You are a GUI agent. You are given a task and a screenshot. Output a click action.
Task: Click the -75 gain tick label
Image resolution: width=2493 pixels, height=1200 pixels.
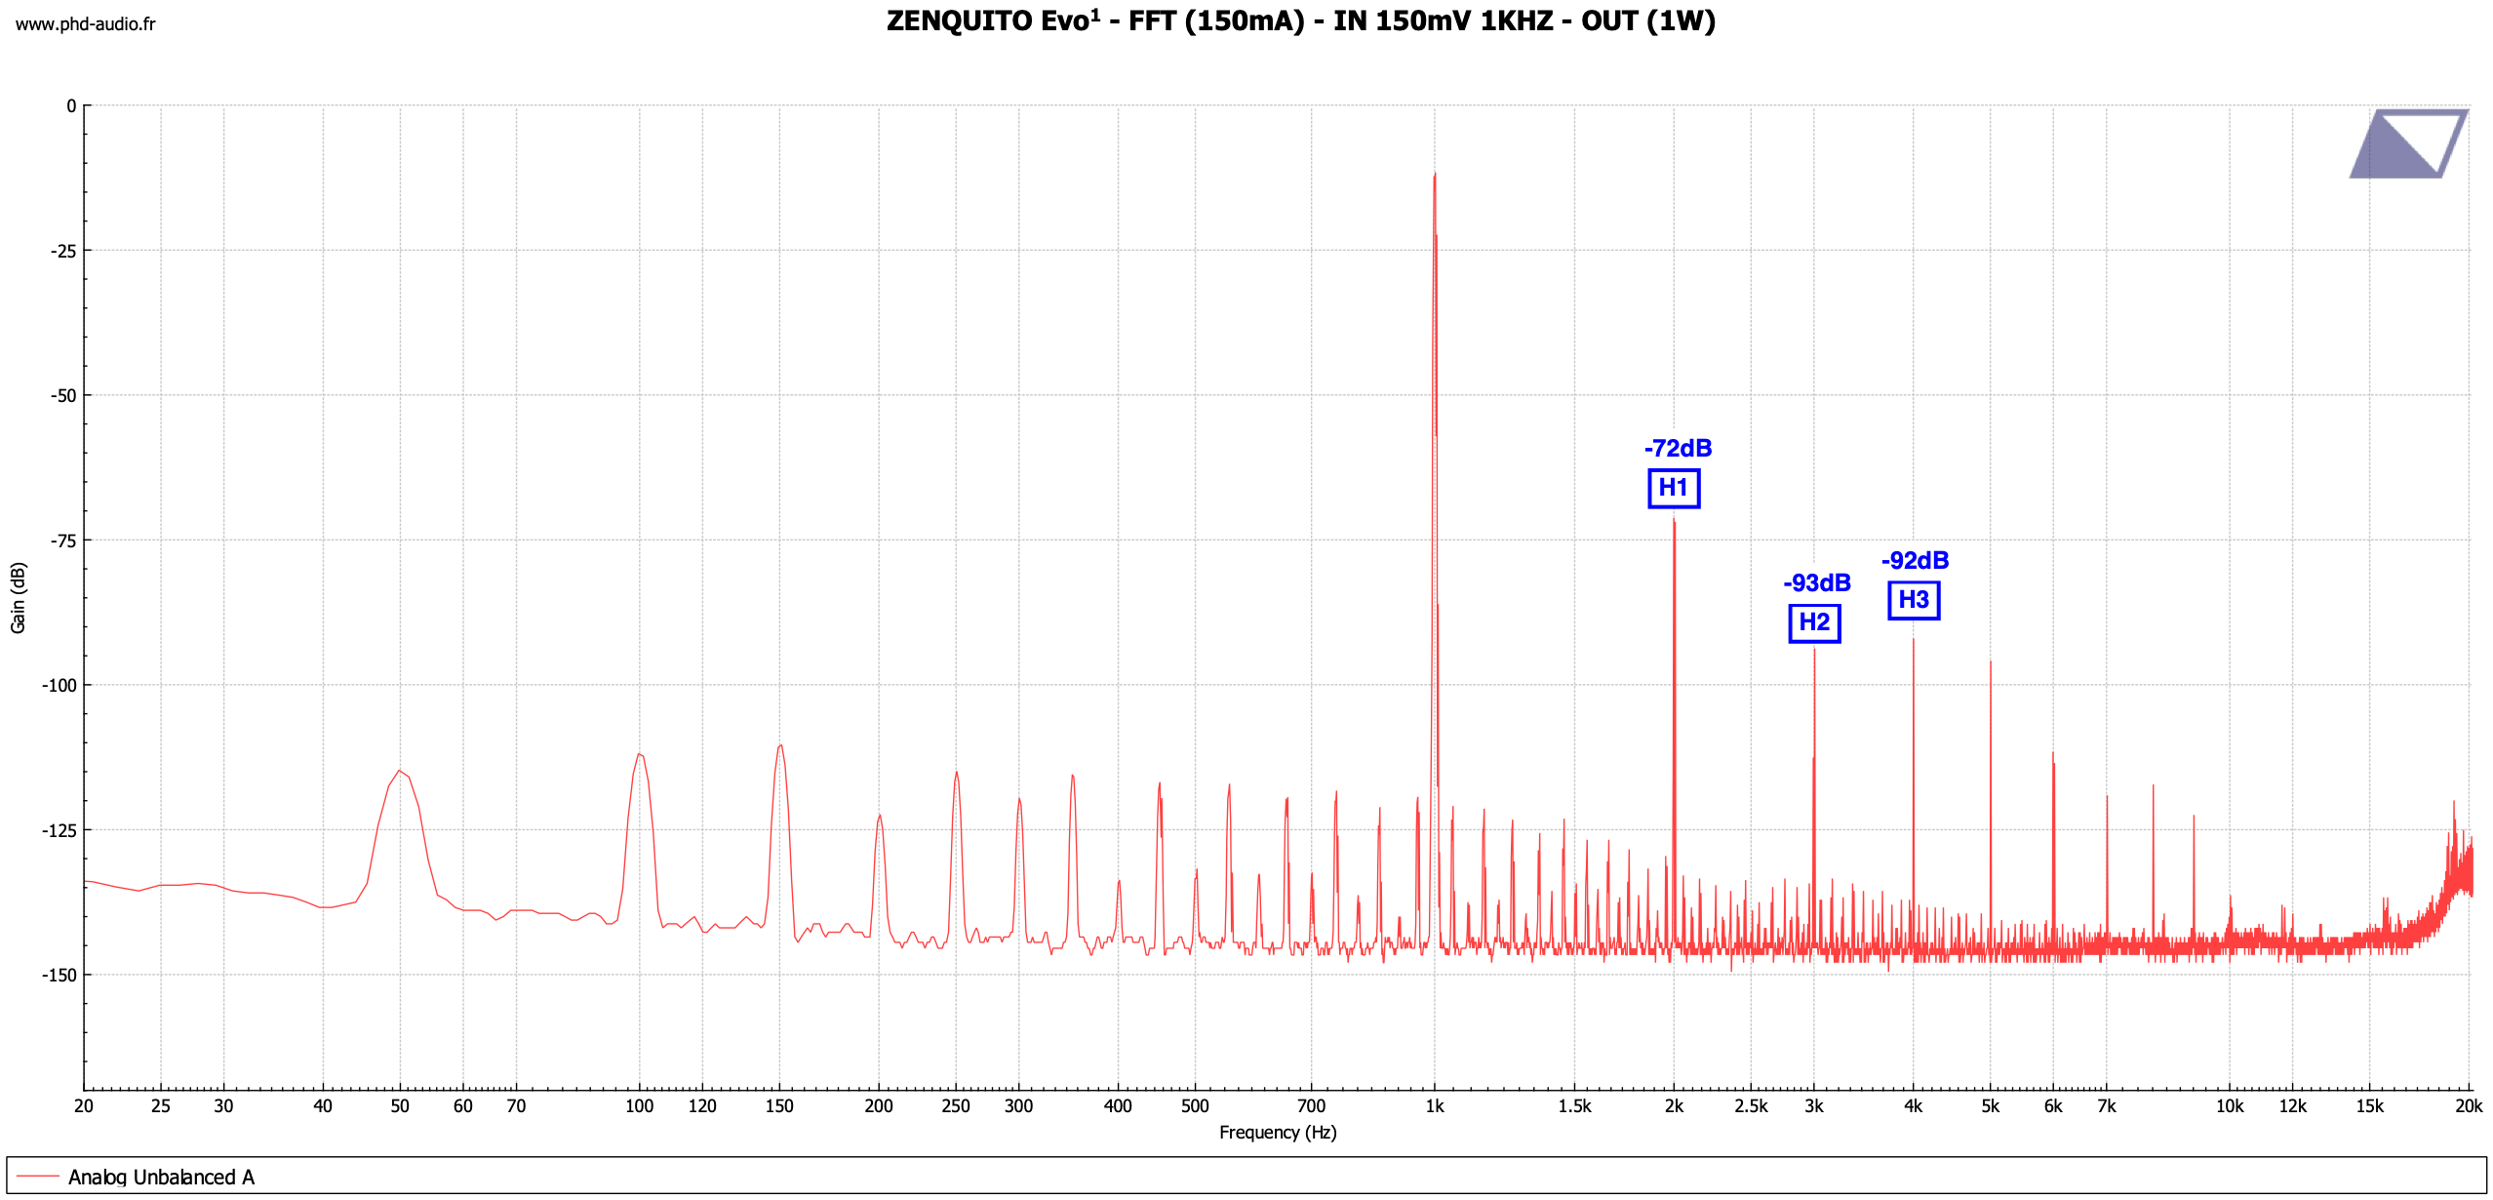tap(63, 541)
